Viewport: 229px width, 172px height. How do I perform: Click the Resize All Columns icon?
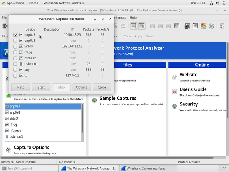177,26
